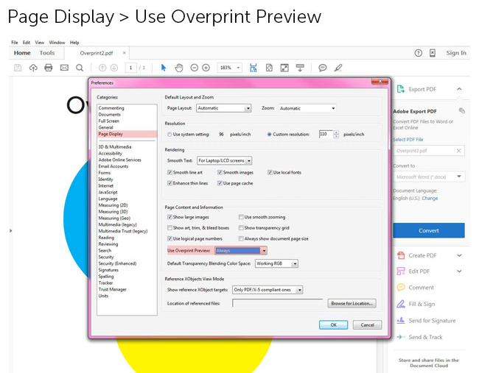The width and height of the screenshot is (479, 373).
Task: Switch to the Home tab
Action: (x=22, y=53)
